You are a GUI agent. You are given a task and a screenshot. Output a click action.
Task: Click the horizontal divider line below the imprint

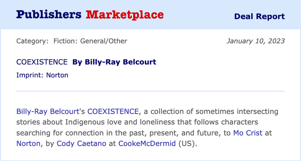pos(151,91)
